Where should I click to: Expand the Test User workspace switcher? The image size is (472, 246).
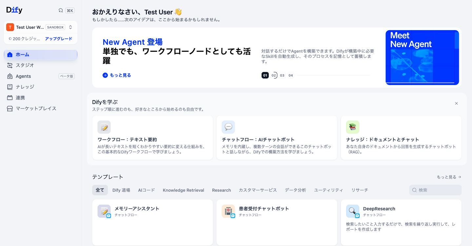click(x=70, y=27)
